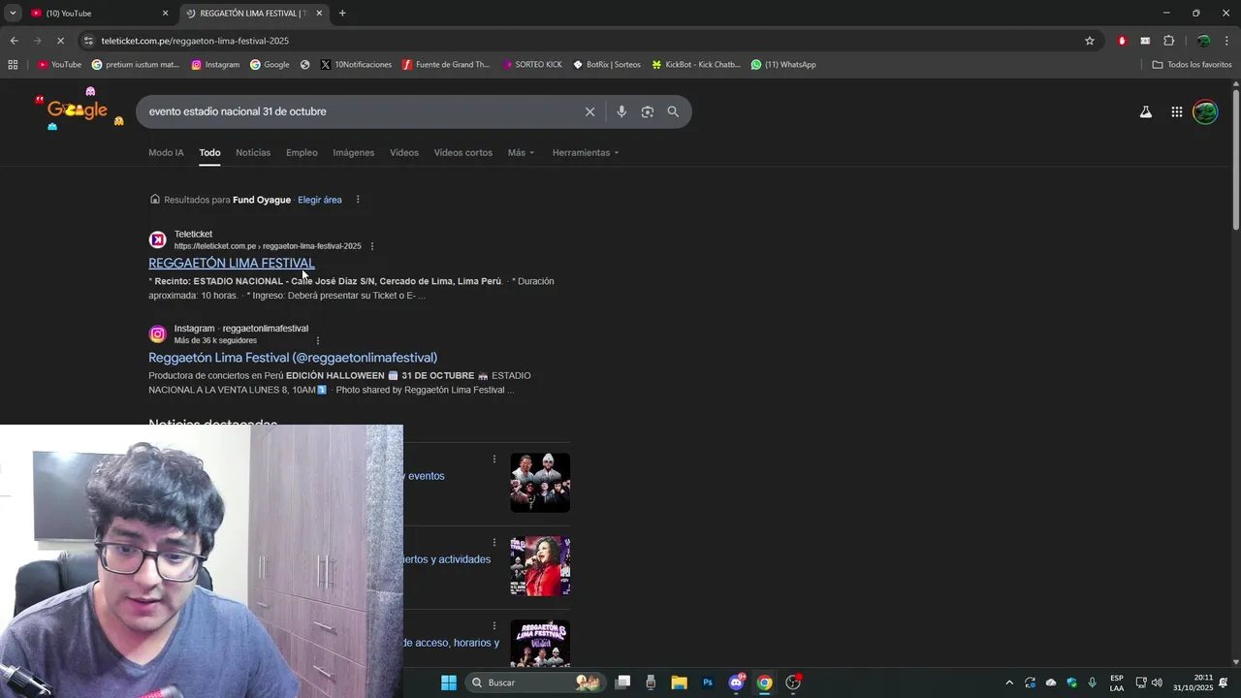
Task: Switch to the Empleo tab
Action: click(302, 152)
